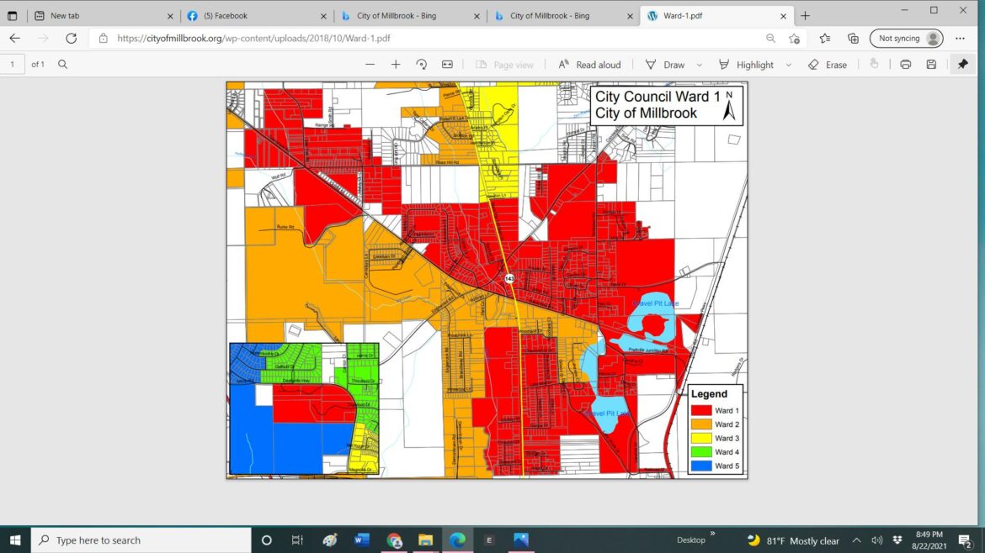Print the PDF document

coord(905,65)
